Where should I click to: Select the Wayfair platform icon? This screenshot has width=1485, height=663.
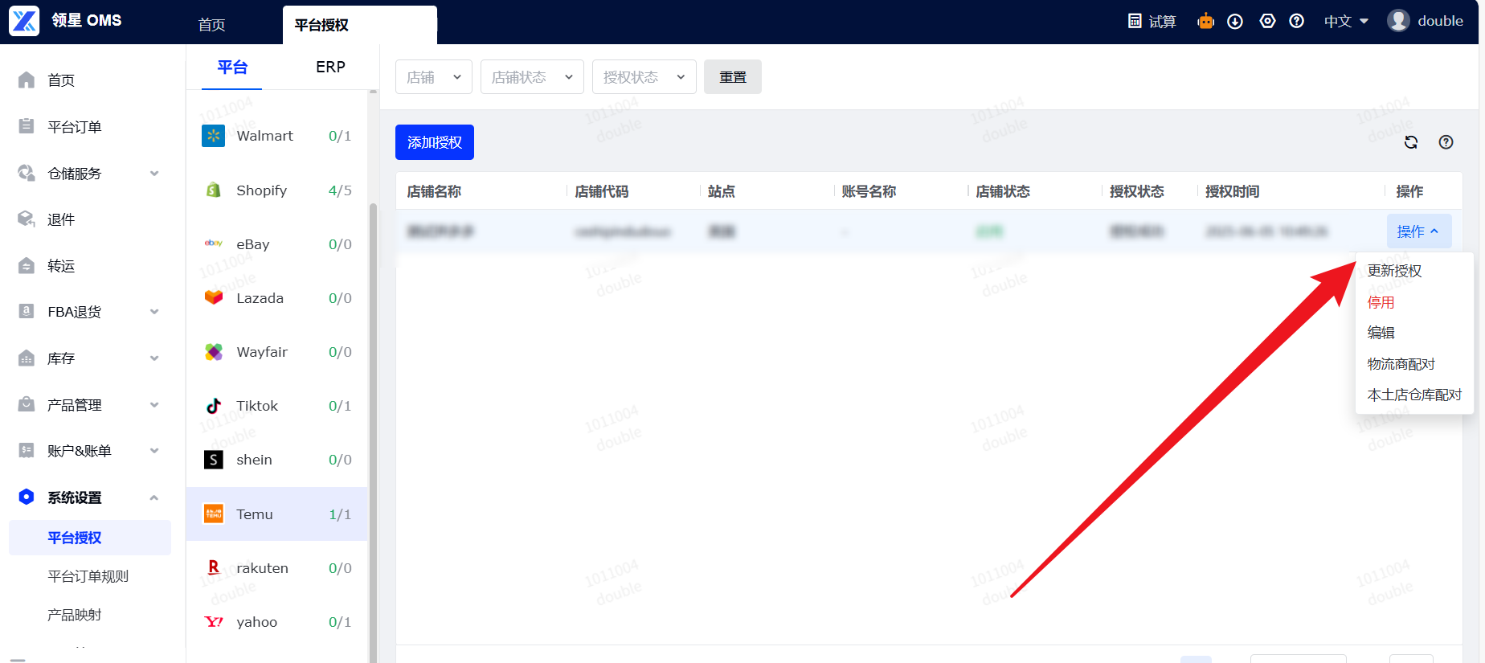click(x=213, y=351)
